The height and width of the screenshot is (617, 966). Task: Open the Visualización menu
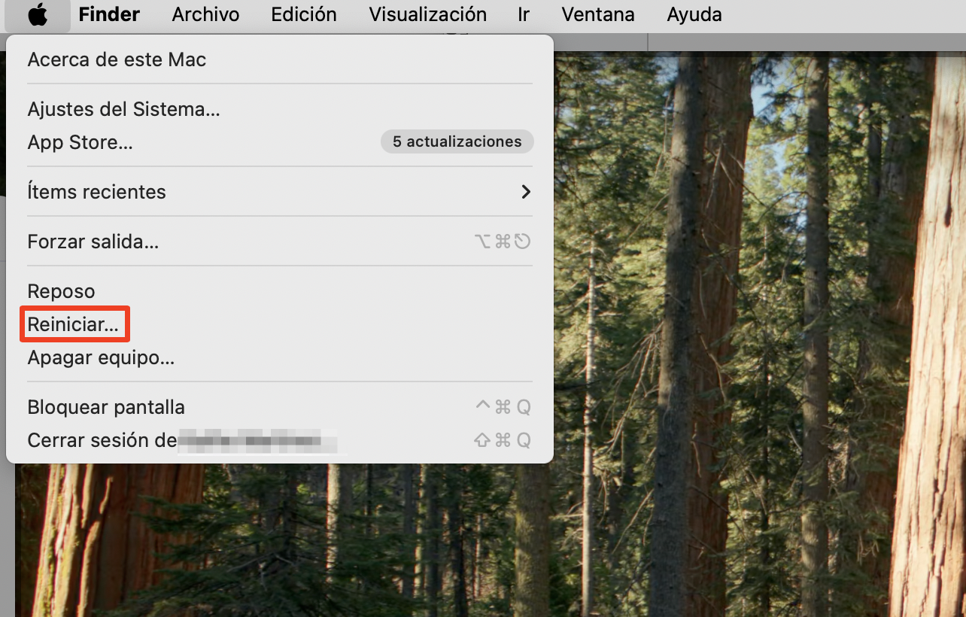(427, 14)
